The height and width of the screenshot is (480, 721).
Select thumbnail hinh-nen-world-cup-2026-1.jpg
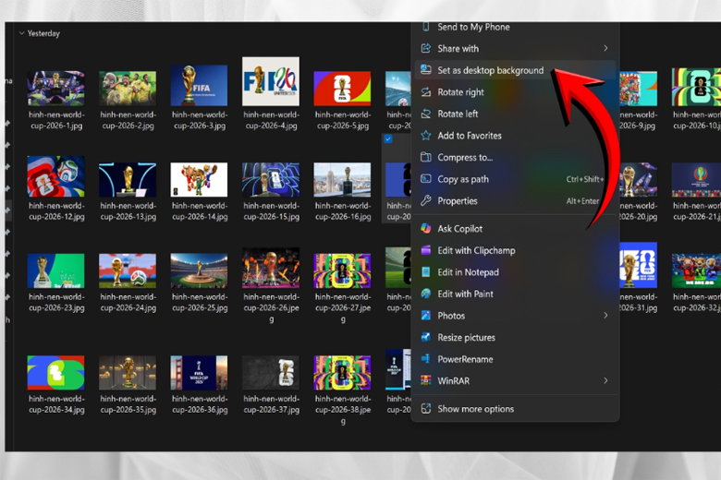[55, 88]
